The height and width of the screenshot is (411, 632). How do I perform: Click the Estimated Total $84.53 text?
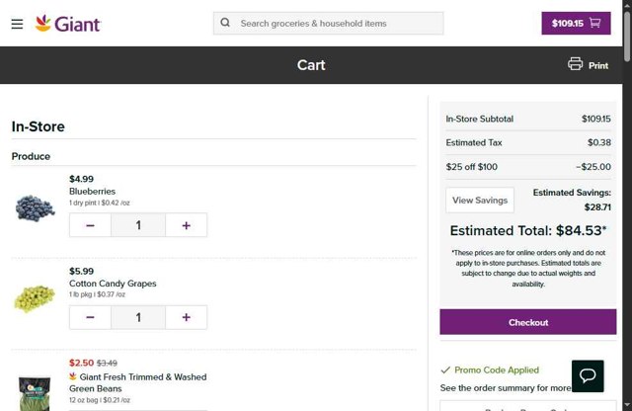[x=528, y=231]
